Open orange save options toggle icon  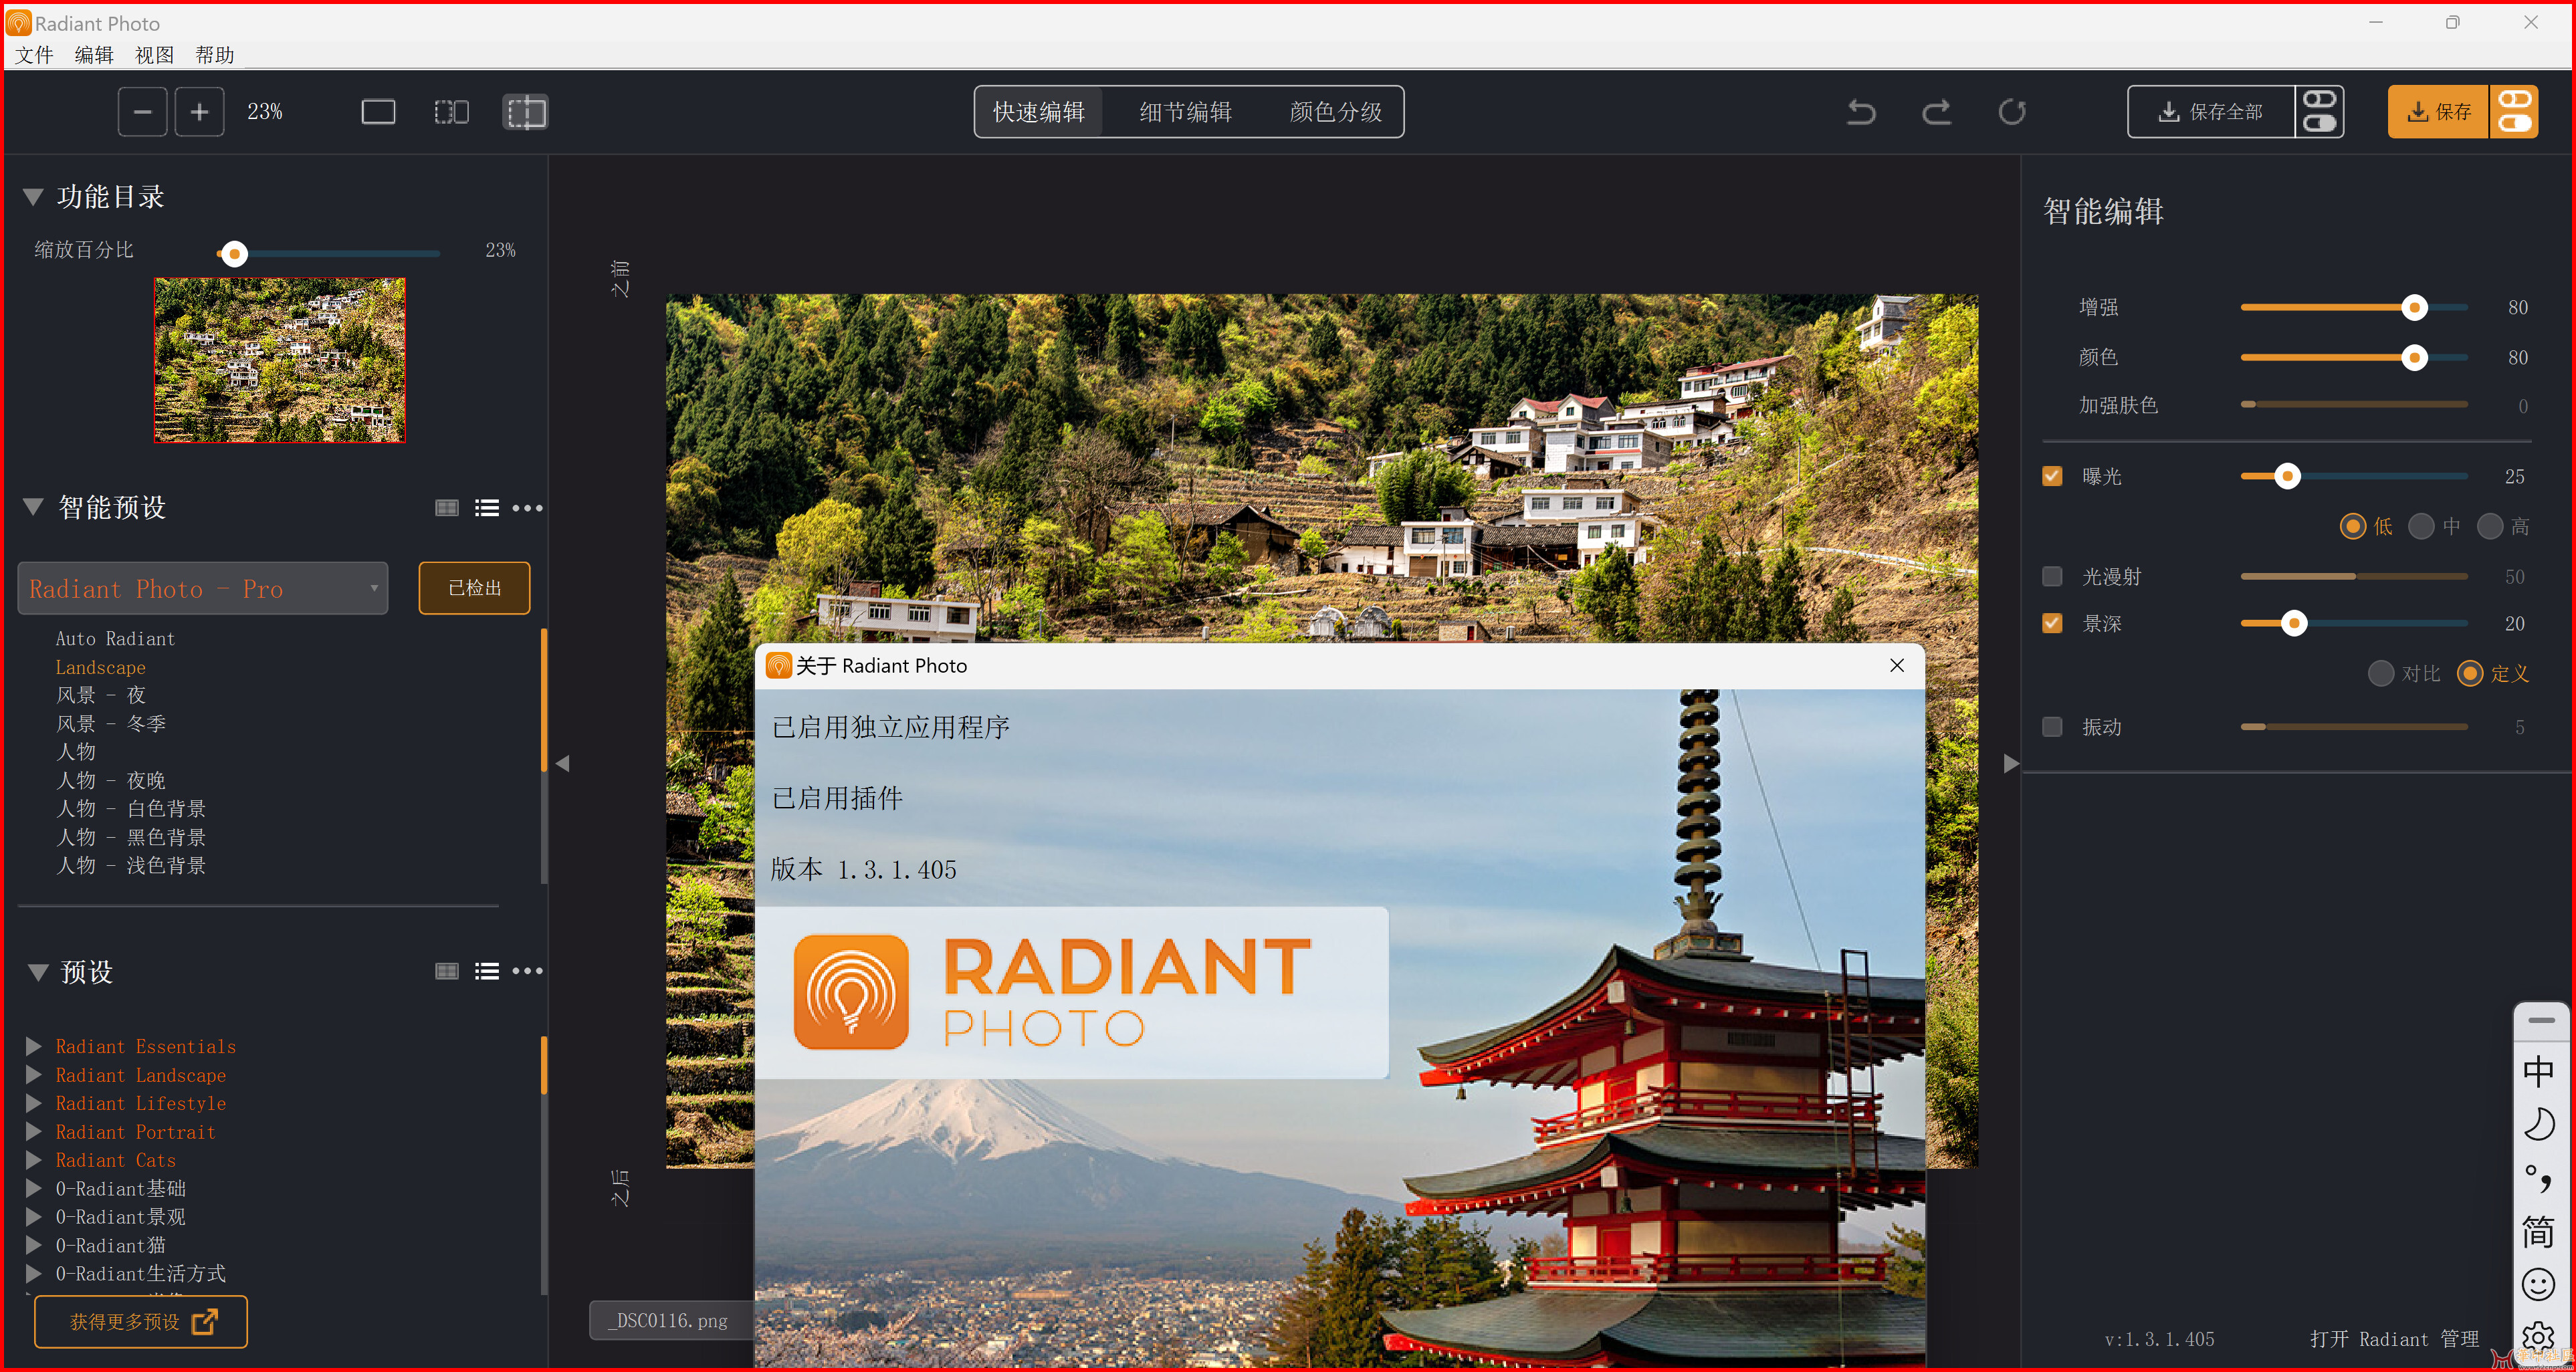pos(2513,111)
